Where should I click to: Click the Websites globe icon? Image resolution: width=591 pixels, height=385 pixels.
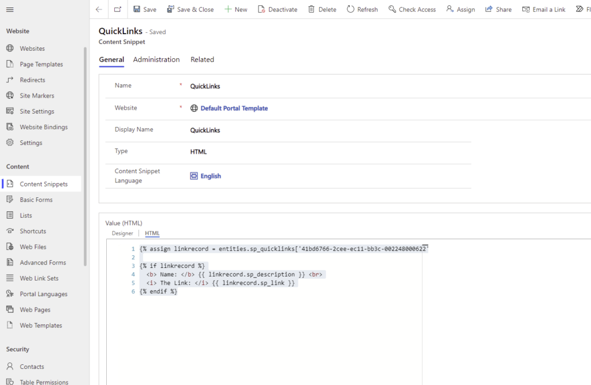10,48
